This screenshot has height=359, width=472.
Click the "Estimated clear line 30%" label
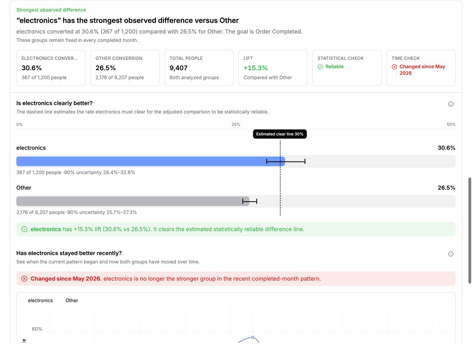tap(280, 134)
